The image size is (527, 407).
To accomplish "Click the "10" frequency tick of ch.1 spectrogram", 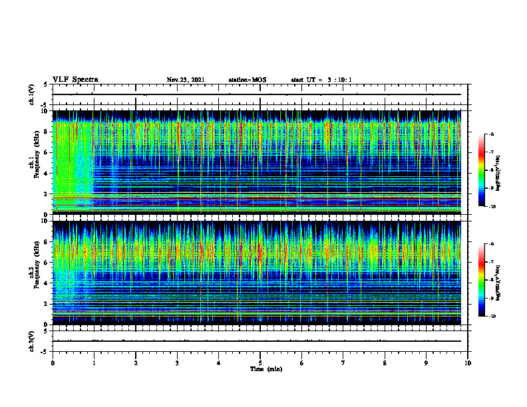I will coord(44,111).
